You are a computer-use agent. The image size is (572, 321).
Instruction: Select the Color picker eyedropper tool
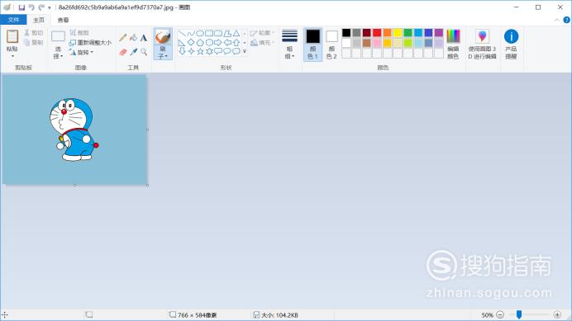point(134,53)
